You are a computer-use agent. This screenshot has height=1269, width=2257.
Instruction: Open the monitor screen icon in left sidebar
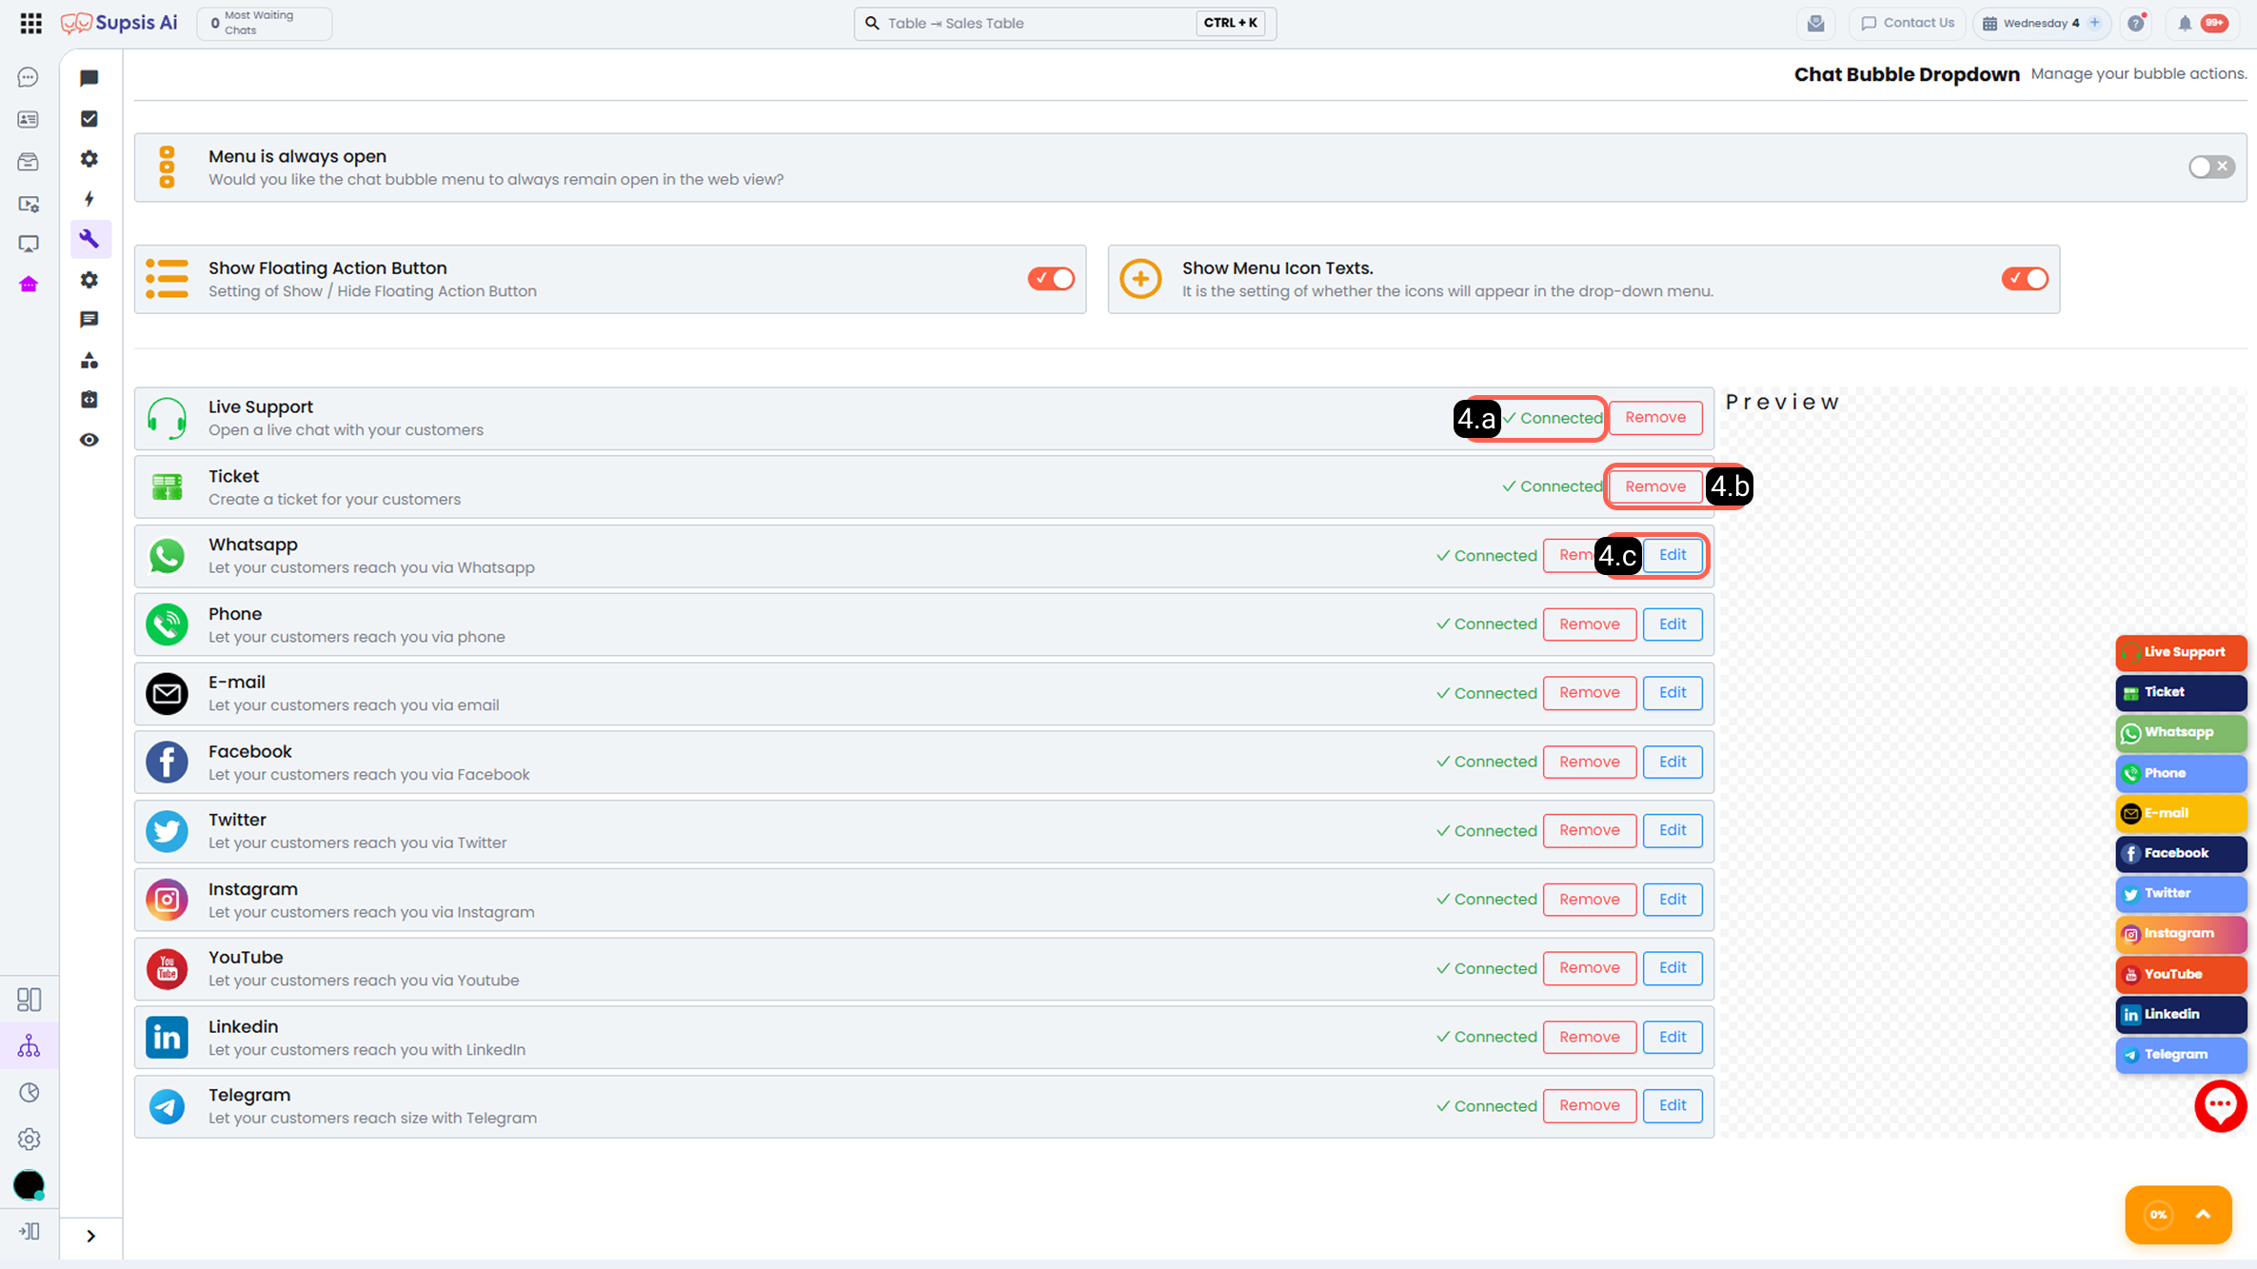click(29, 244)
